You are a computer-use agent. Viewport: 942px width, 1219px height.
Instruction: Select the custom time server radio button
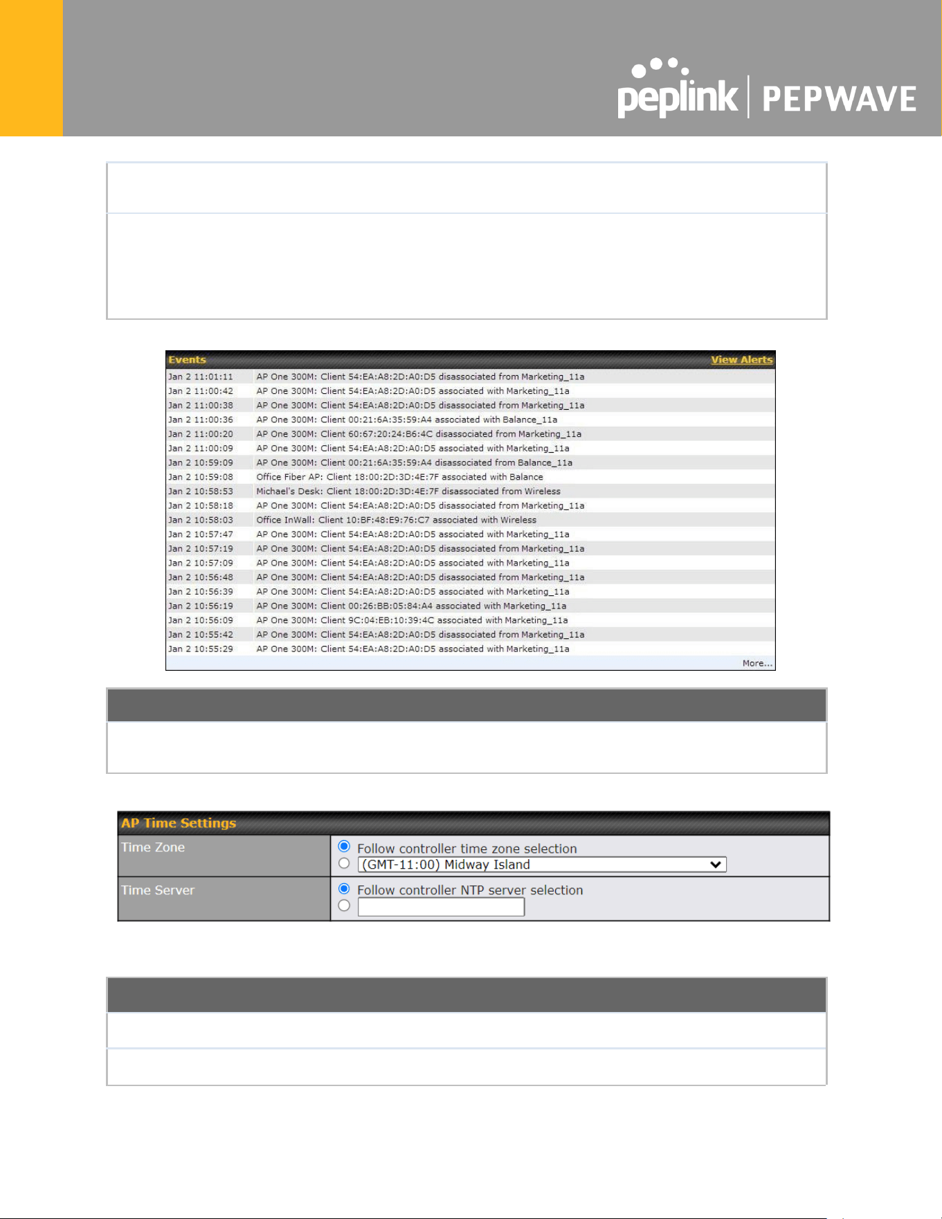tap(344, 906)
